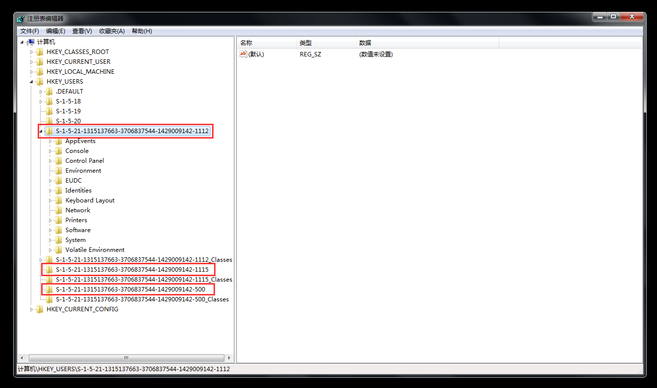Expand the S-1-5-21...-1112_Classes key

pyautogui.click(x=41, y=260)
